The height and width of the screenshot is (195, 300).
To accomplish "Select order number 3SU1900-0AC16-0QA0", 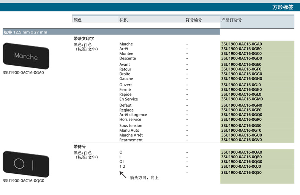I will point(242,152).
